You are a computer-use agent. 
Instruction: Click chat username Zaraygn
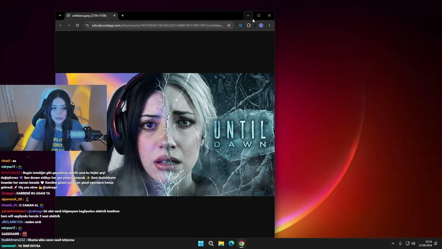8,193
